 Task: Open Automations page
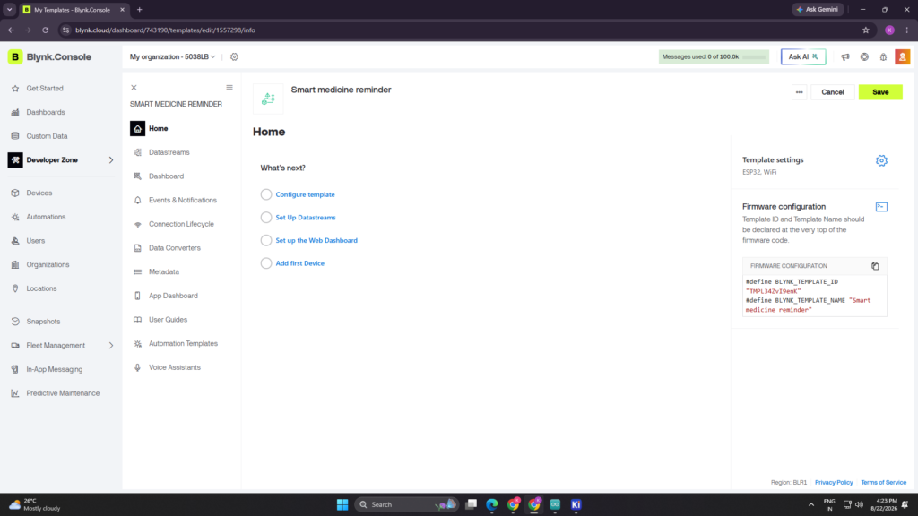[46, 217]
